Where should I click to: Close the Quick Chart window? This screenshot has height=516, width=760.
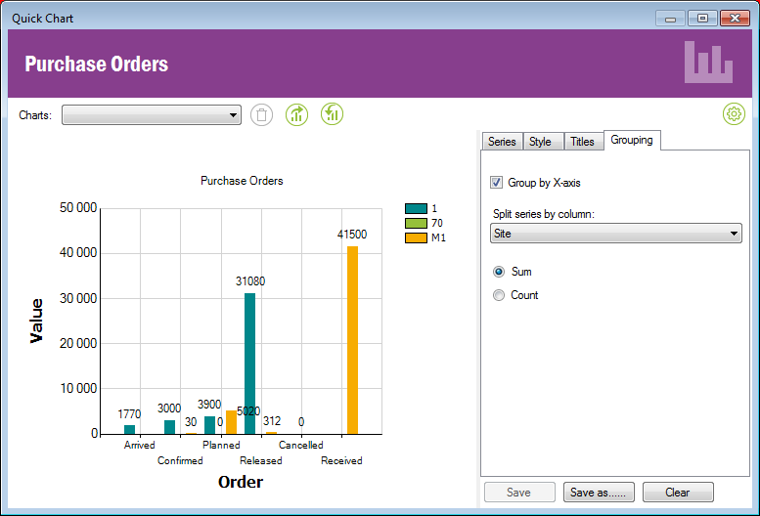(734, 18)
